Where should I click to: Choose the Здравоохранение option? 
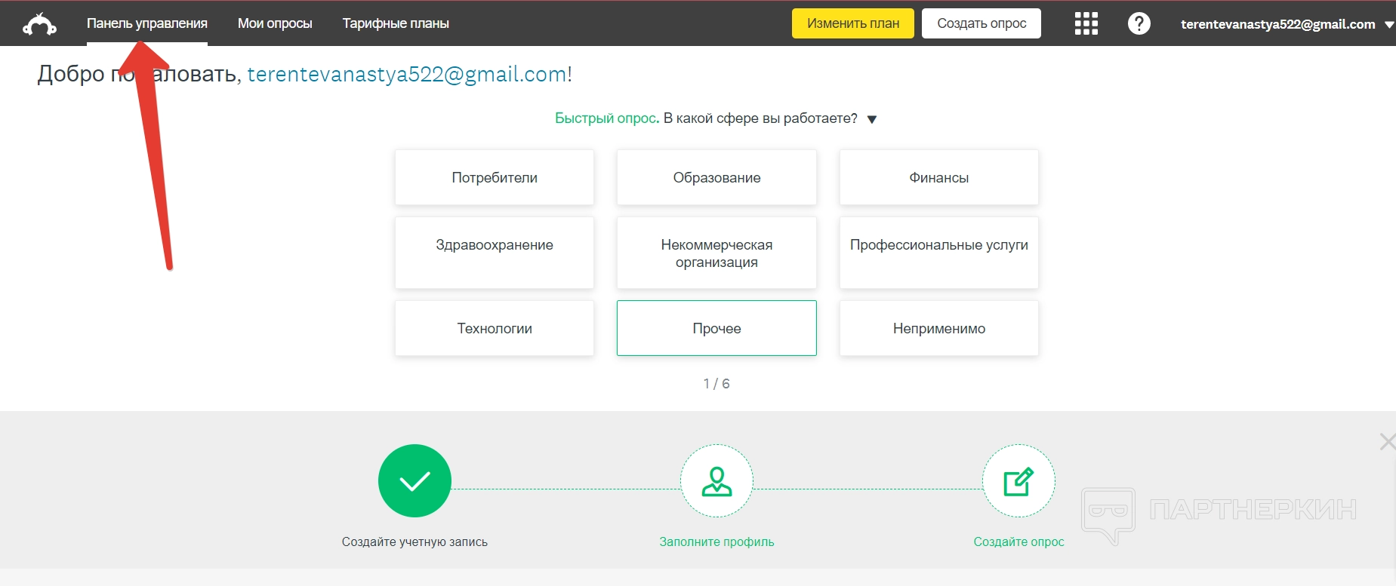point(495,253)
